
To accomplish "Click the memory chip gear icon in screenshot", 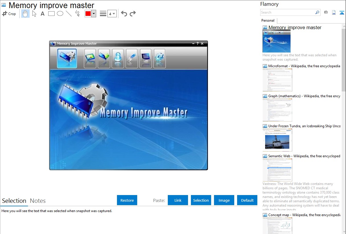I will tap(67, 59).
